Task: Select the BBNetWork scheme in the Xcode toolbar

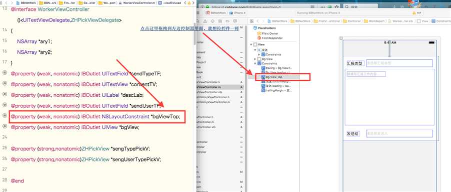Action: (215, 13)
